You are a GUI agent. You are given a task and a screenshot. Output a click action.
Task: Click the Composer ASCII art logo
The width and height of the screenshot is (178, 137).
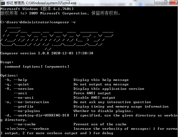pos(57,39)
